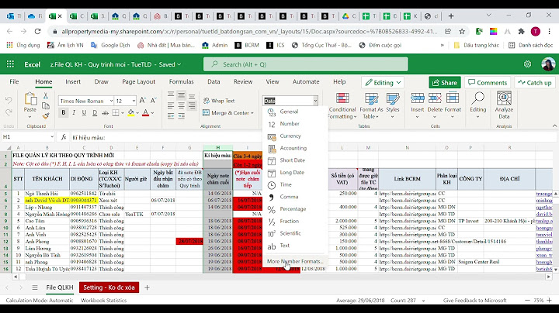Screen dimensions: 559x313
Task: Select More Number Formats option
Action: [x=295, y=261]
